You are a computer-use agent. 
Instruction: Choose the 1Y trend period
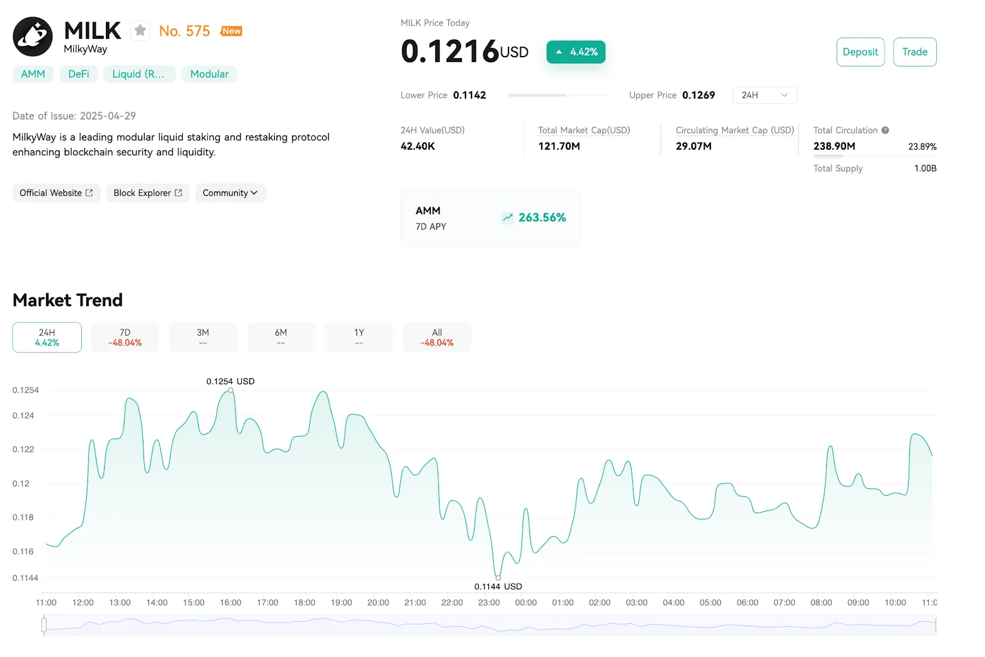359,337
